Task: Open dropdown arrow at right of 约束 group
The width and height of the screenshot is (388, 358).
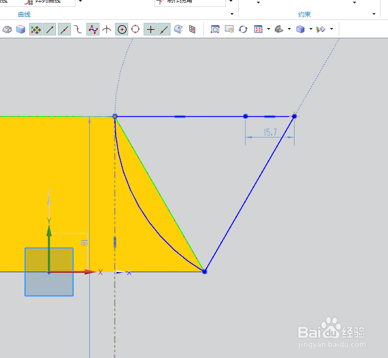Action: (x=354, y=2)
